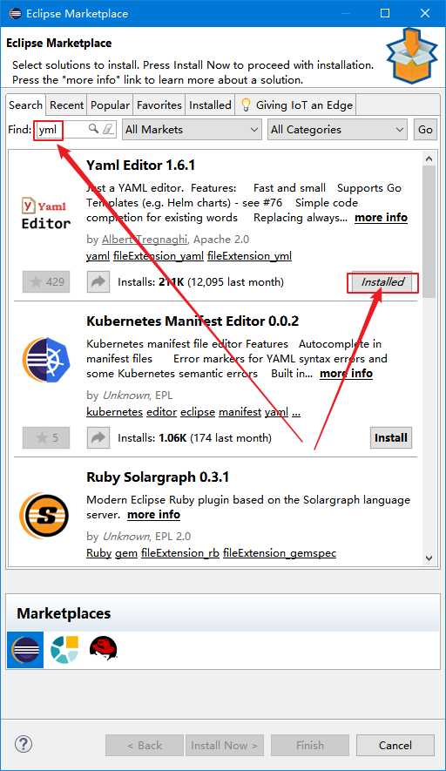446x771 pixels.
Task: Click the lightbulb icon on IoT tab
Action: point(246,105)
